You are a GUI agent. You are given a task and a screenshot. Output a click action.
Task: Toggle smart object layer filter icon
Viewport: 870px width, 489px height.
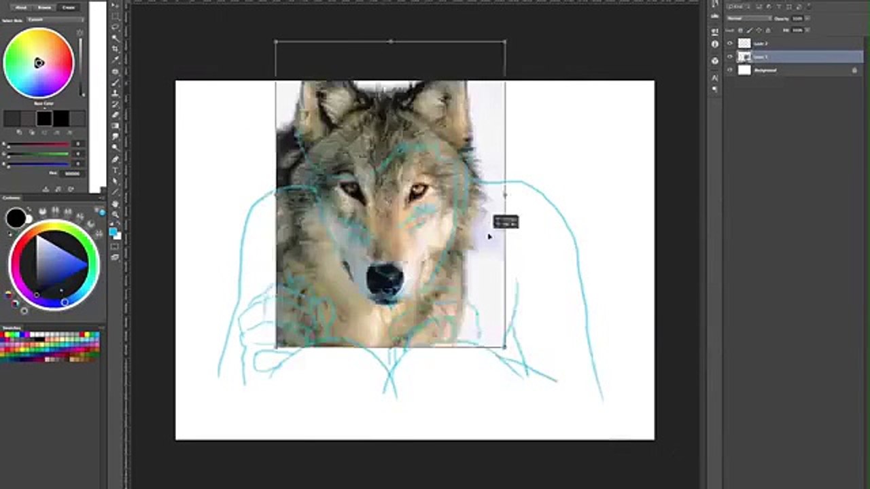click(x=799, y=7)
